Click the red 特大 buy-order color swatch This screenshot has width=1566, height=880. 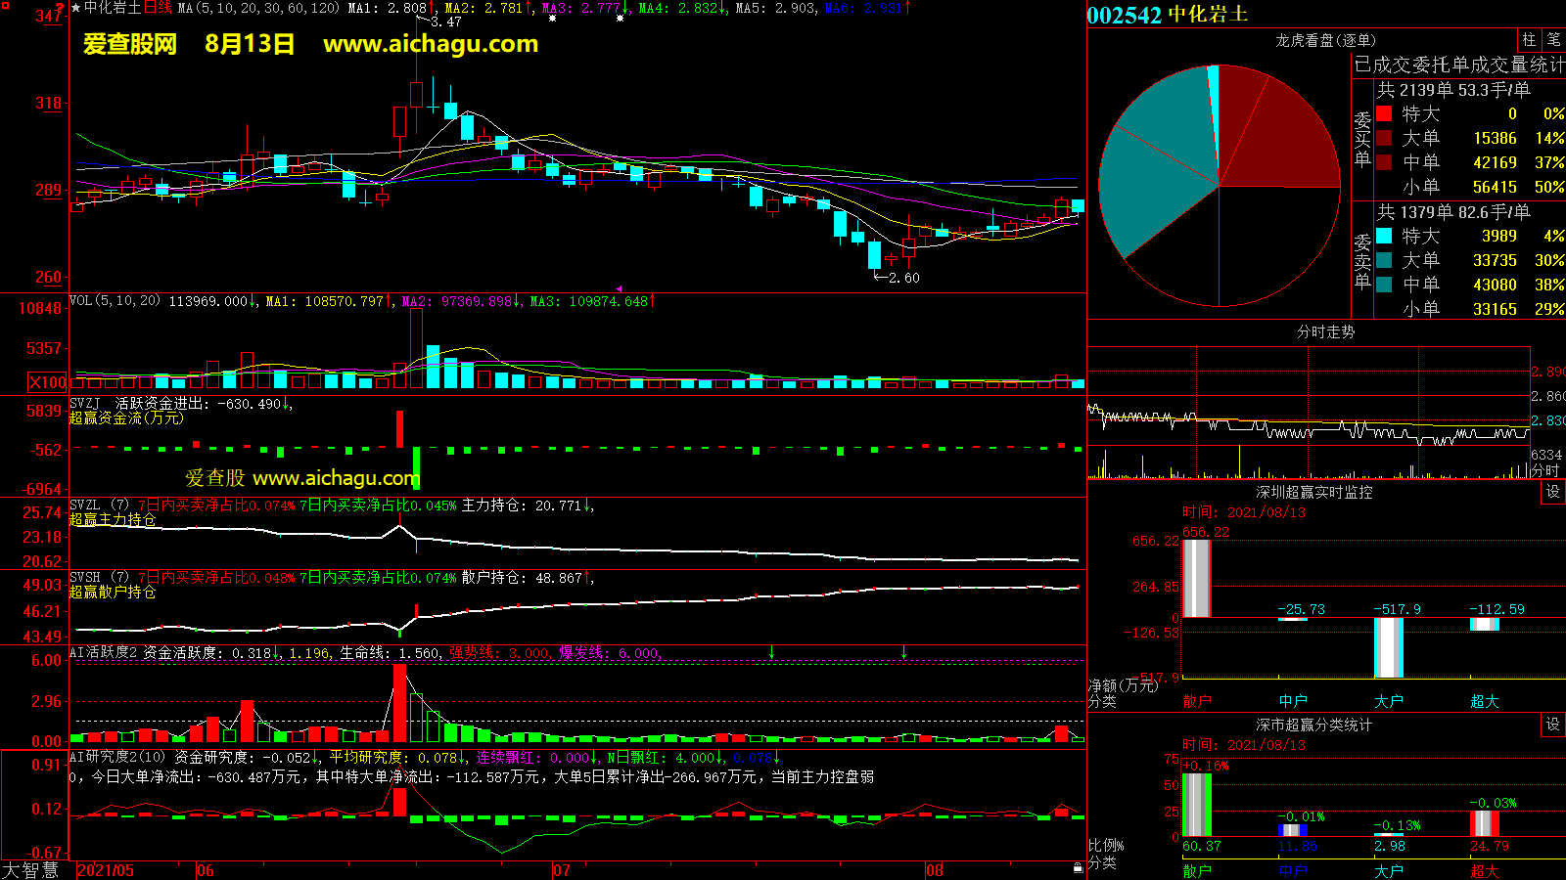pos(1384,113)
